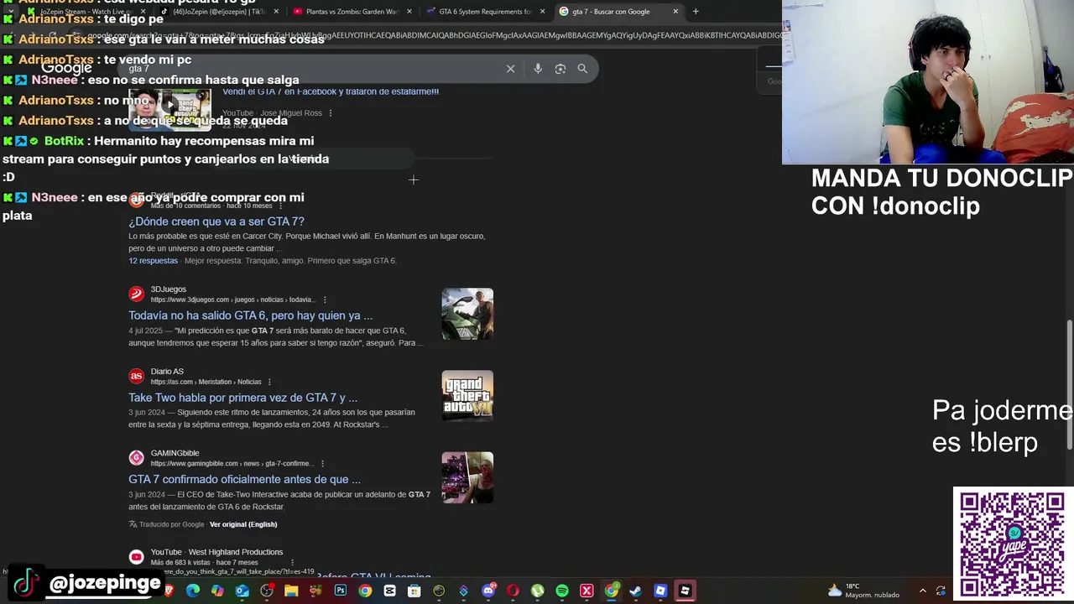Viewport: 1074px width, 604px height.
Task: Click the 3DJuegos site favicon
Action: click(136, 294)
